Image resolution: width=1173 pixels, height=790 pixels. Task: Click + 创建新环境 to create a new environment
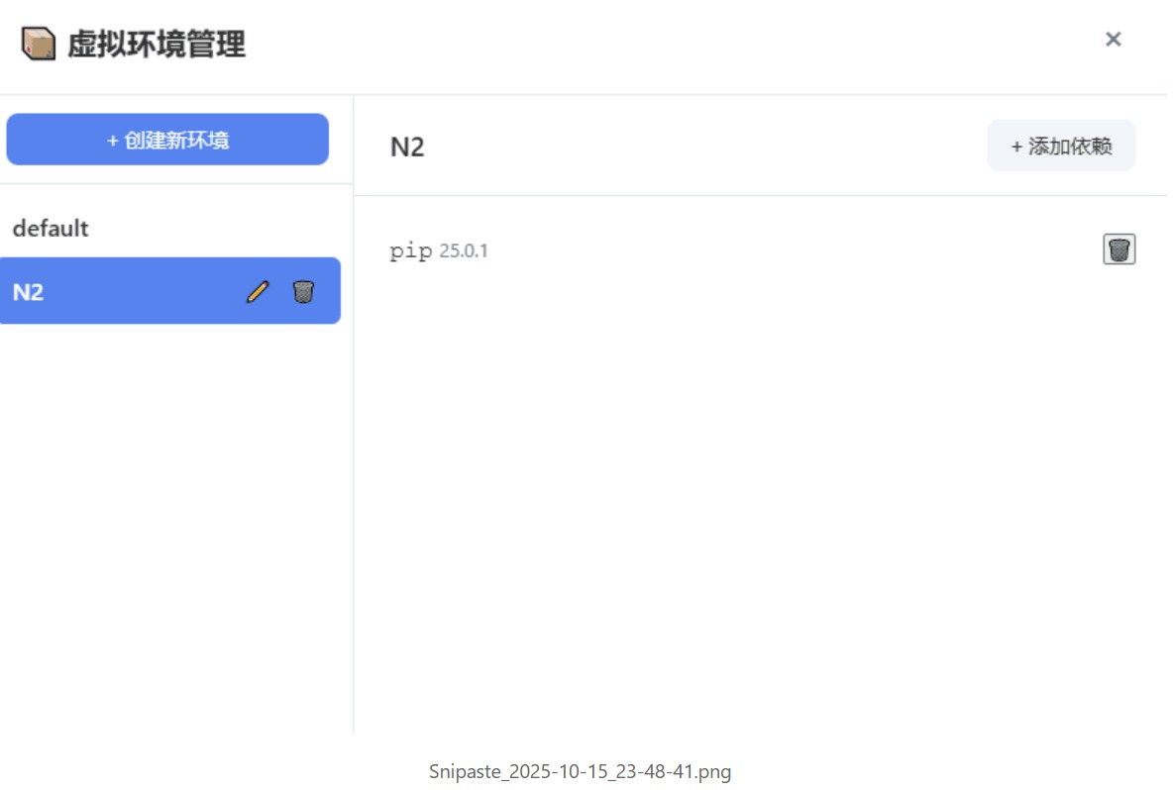point(166,140)
